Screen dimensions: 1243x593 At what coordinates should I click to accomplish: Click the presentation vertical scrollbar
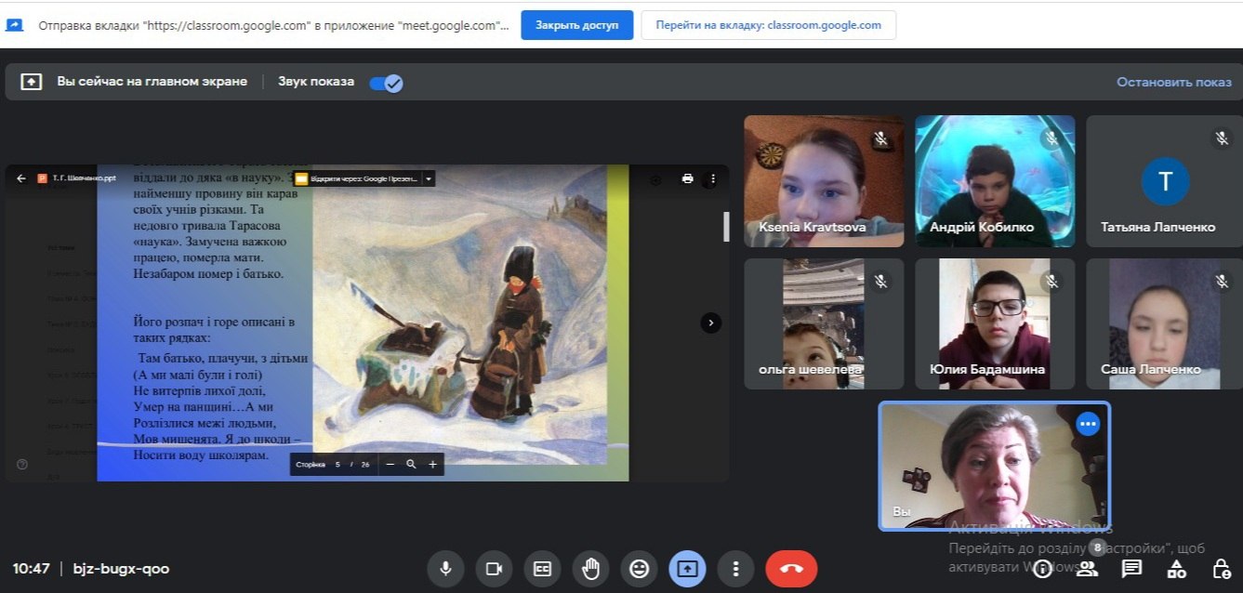point(726,227)
